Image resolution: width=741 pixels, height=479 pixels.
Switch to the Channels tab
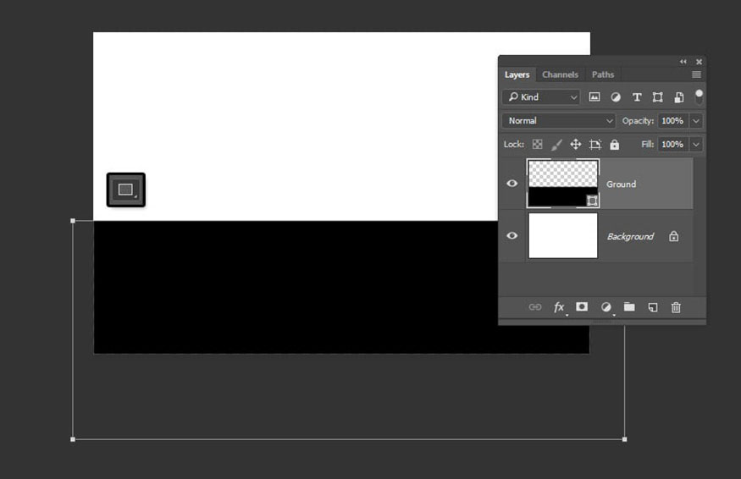(560, 74)
